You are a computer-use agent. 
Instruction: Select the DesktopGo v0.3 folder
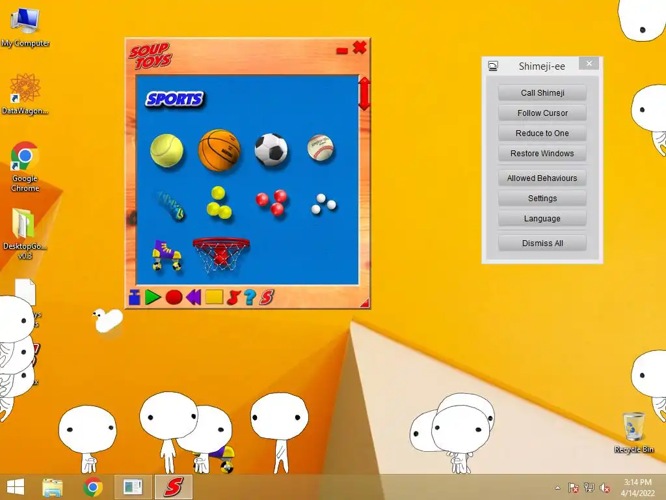25,234
